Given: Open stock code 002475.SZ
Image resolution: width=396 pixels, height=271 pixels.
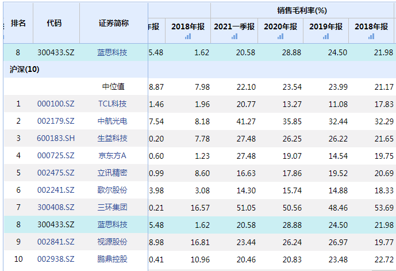Looking at the screenshot, I should 56,173.
